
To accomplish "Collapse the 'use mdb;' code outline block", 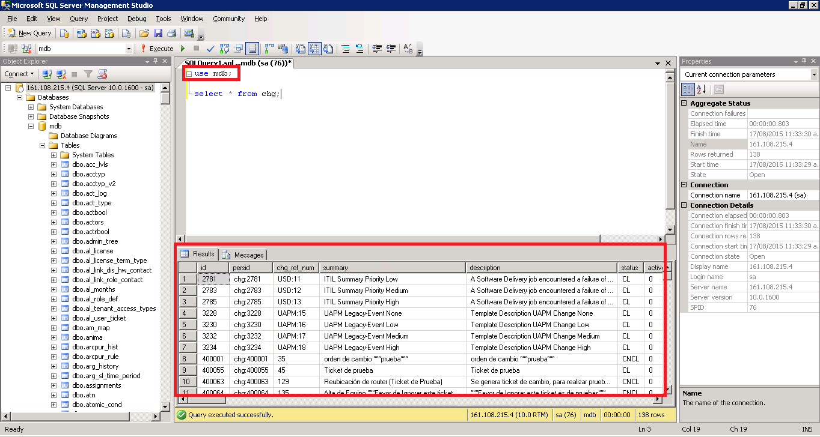I will pos(189,73).
